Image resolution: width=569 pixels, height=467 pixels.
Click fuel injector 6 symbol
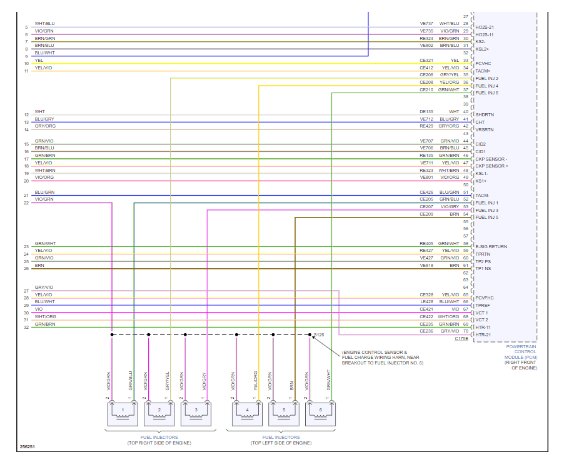coord(320,414)
